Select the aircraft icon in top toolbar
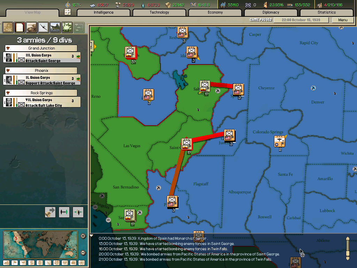Image resolution: width=357 pixels, height=268 pixels. pos(43,27)
